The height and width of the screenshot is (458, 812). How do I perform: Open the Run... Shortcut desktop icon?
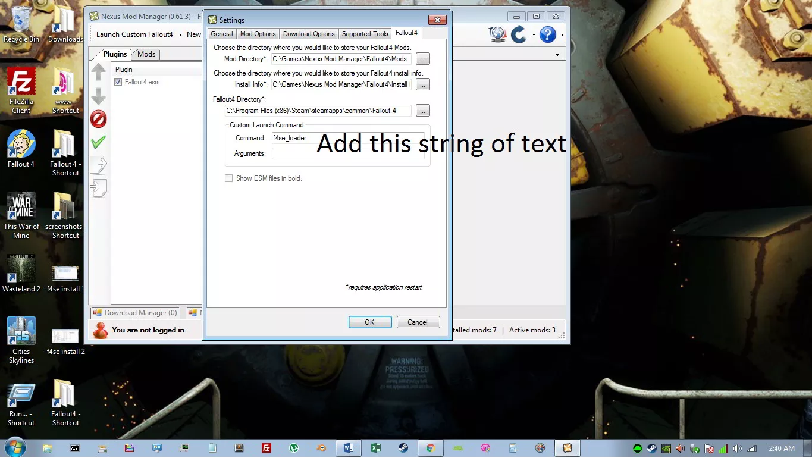point(21,404)
